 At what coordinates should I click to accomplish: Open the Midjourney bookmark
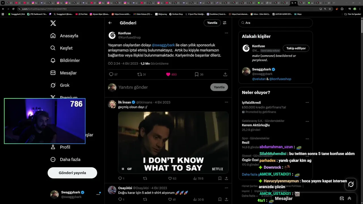coord(161,14)
